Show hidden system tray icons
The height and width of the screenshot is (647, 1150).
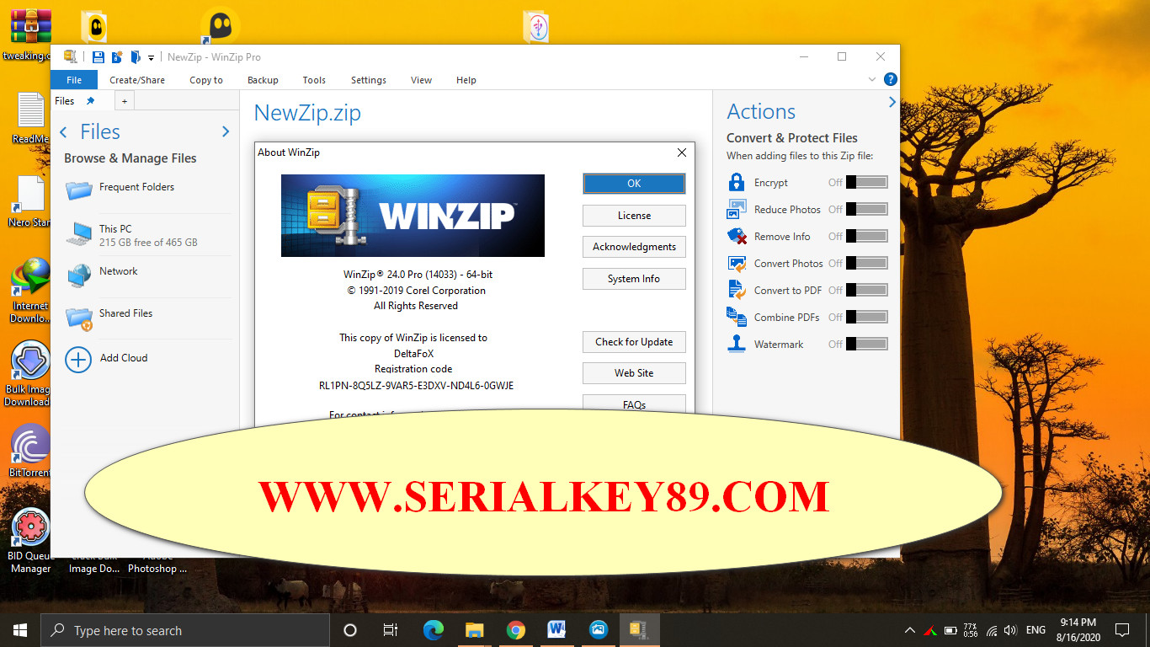pos(910,630)
